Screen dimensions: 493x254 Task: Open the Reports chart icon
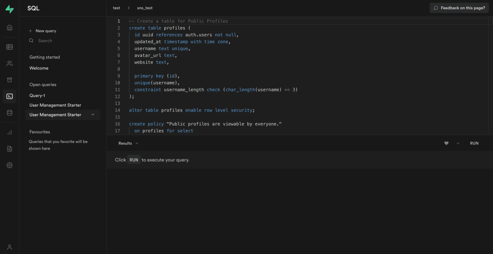click(10, 133)
